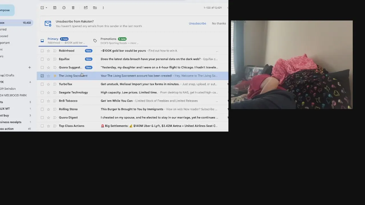
Task: Open the Drafts label in sidebar
Action: [x=7, y=75]
